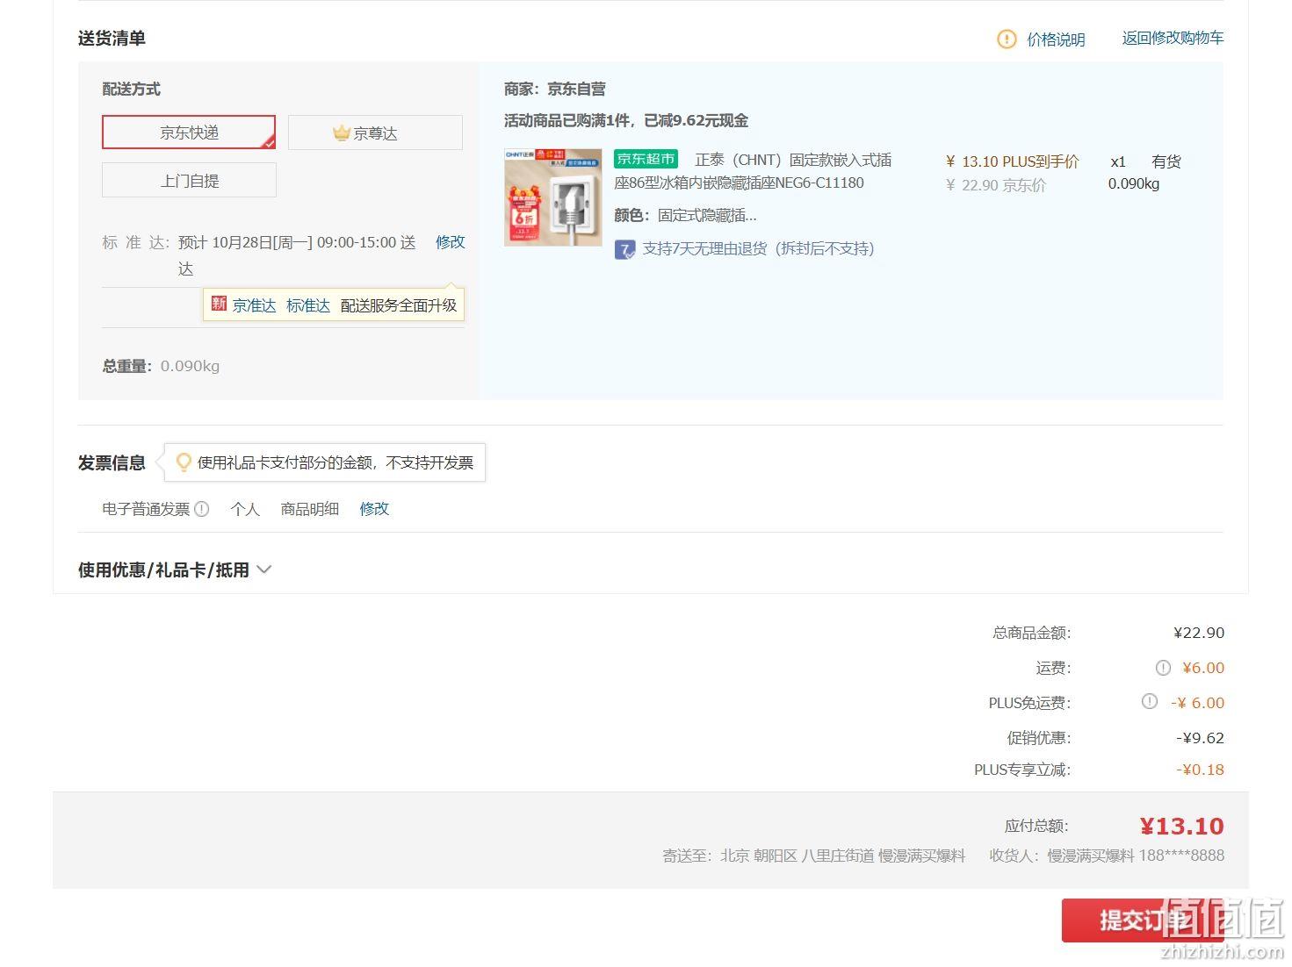This screenshot has width=1292, height=967.
Task: Click the price explanation warning icon
Action: tap(1007, 39)
